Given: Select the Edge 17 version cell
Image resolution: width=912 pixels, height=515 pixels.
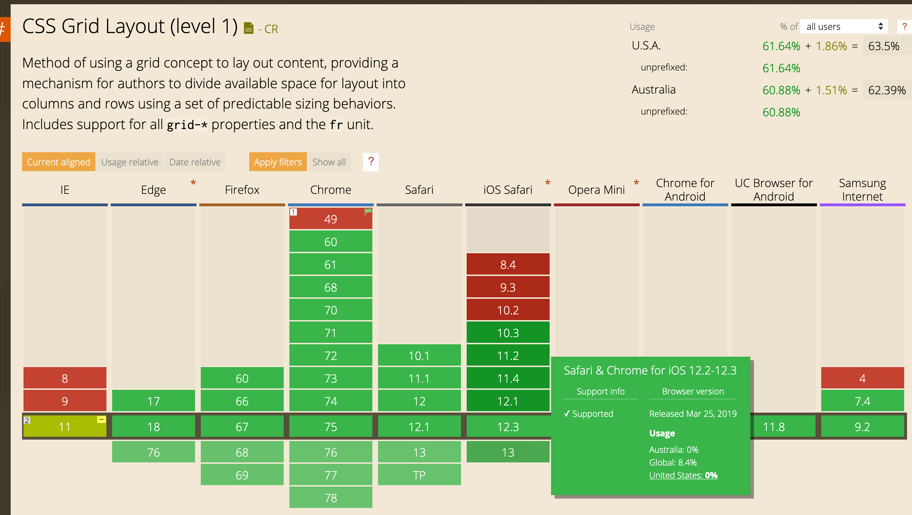Looking at the screenshot, I should (x=153, y=401).
